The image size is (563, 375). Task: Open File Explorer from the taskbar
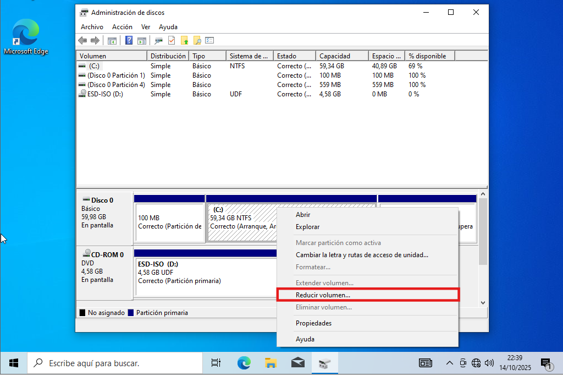tap(271, 363)
